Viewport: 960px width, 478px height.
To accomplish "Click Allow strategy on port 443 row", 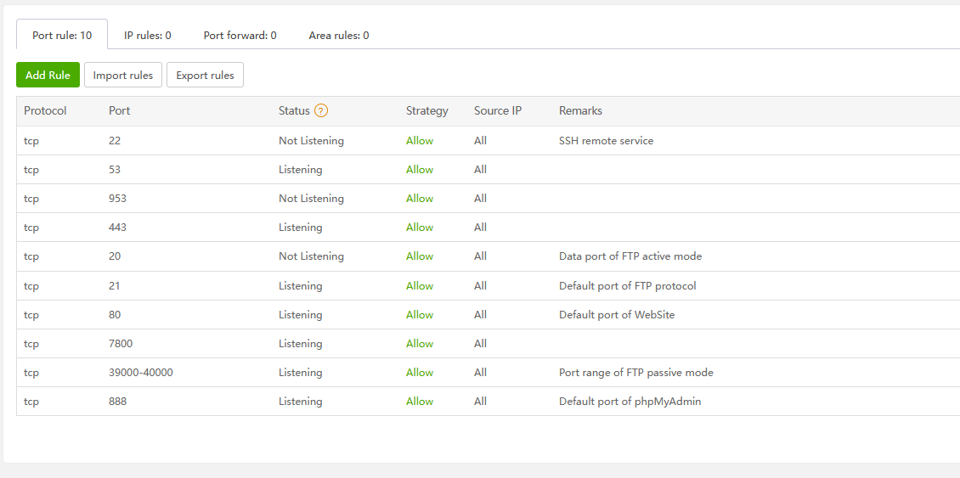I will click(420, 228).
